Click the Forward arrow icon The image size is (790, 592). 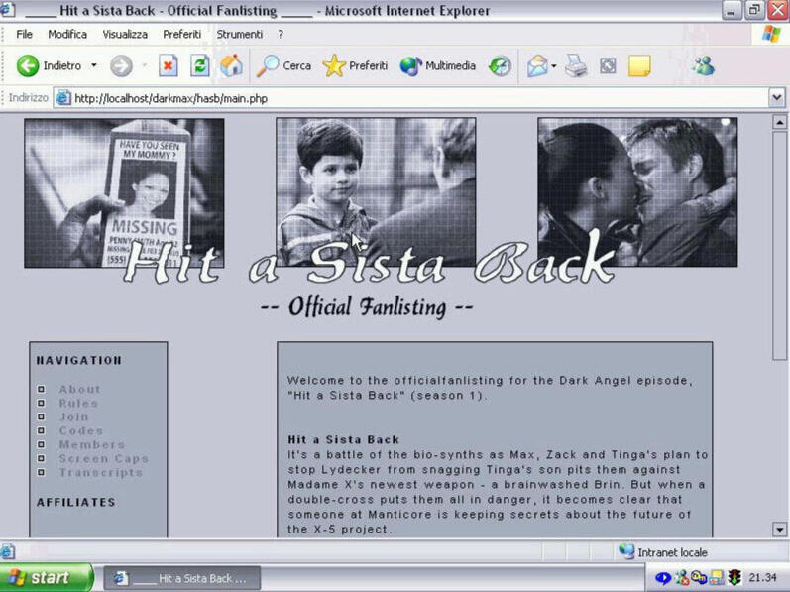coord(121,66)
